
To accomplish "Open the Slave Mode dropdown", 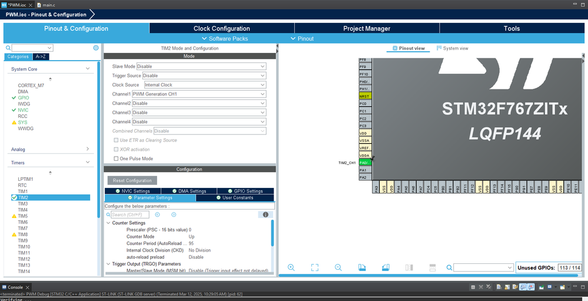I will click(201, 67).
